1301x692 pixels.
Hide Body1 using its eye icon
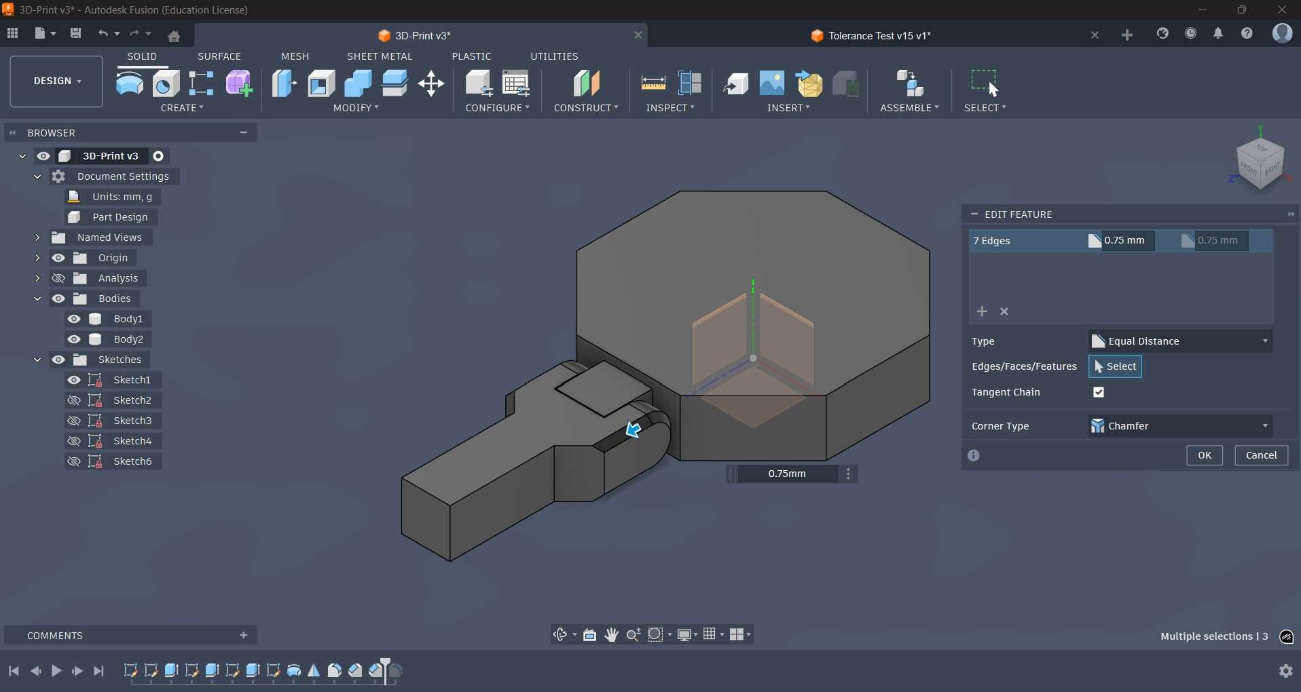[74, 319]
